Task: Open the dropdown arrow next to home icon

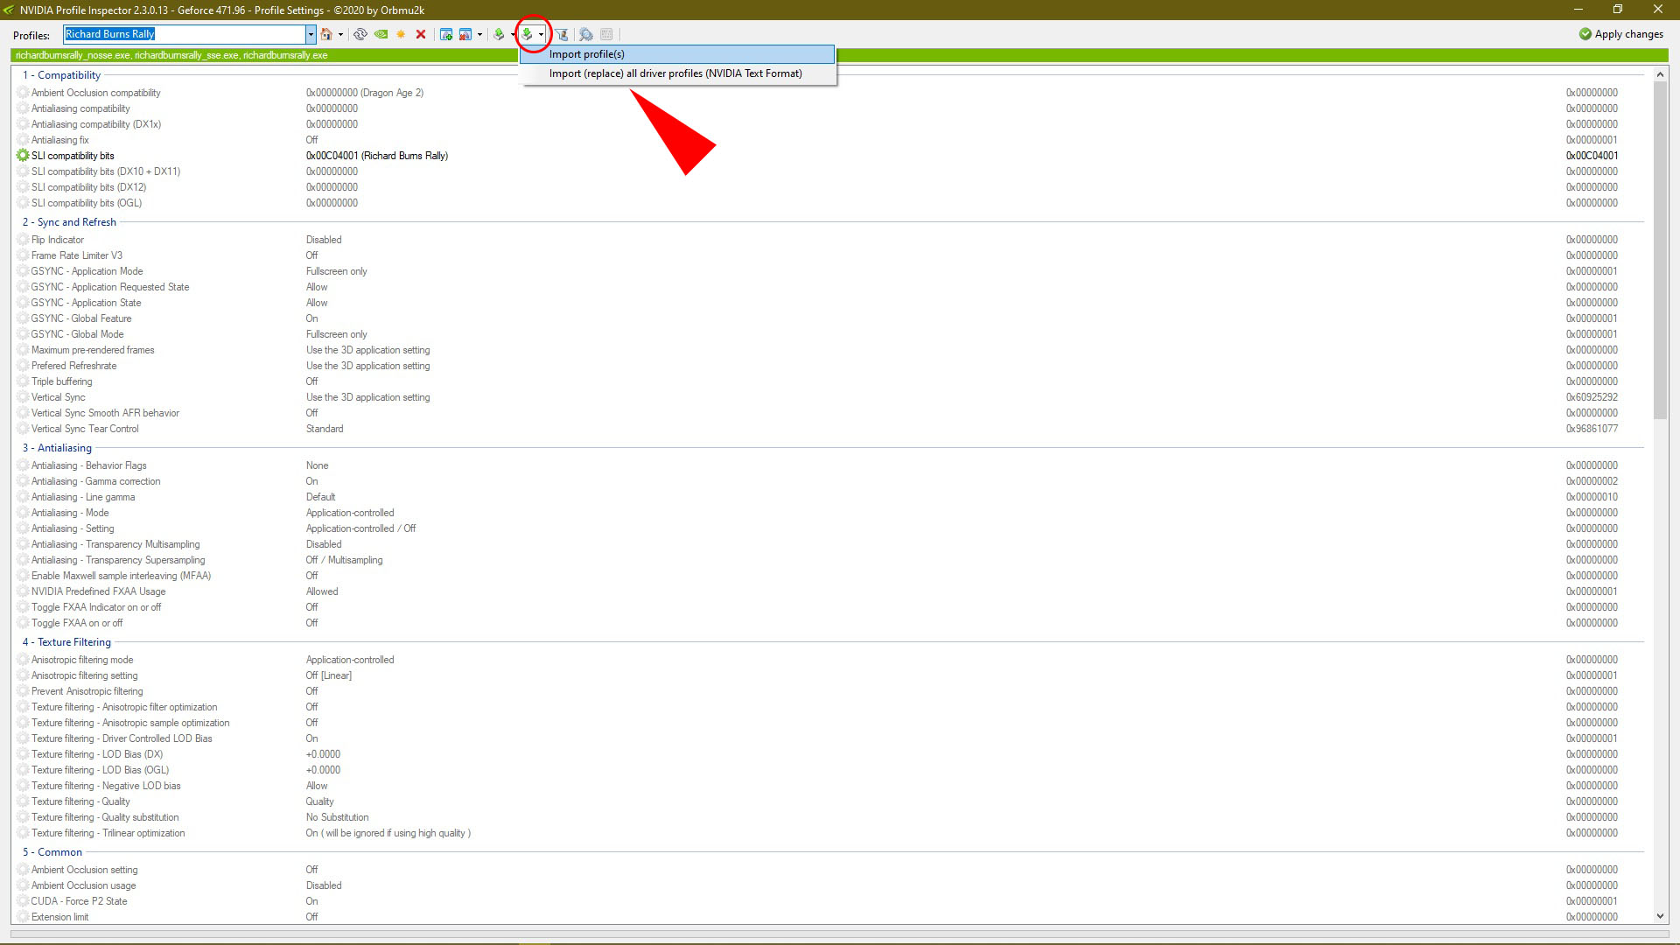Action: 340,34
